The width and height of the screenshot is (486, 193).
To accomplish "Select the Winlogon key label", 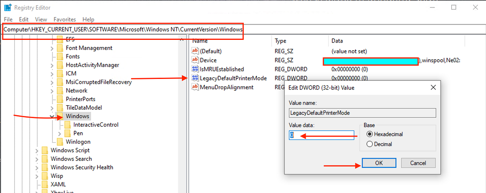I will pyautogui.click(x=78, y=142).
